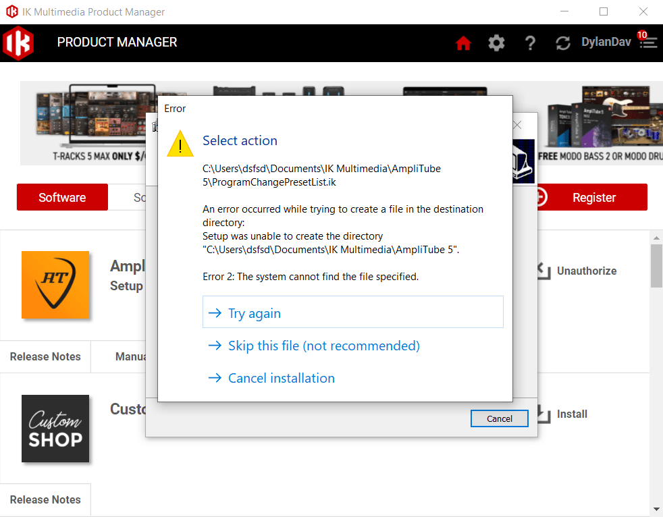
Task: Select the Software tab
Action: coord(62,197)
